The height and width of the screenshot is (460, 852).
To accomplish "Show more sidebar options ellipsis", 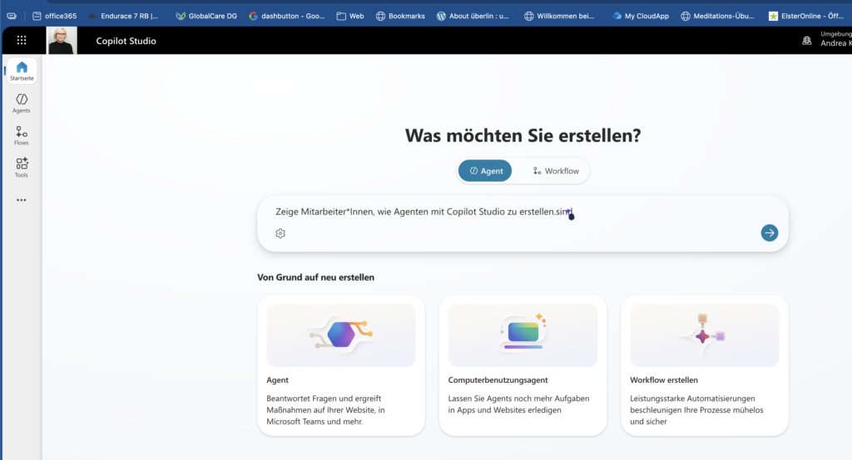I will [21, 200].
